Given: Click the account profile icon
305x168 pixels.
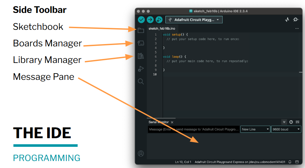Looking at the screenshot, I should (141, 153).
